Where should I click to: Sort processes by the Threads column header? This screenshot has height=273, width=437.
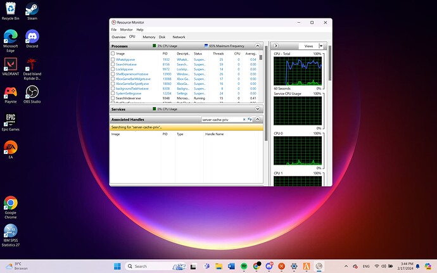coord(218,53)
